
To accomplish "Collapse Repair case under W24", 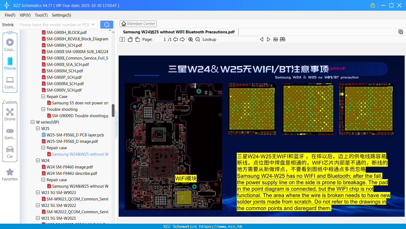I will click(x=43, y=180).
